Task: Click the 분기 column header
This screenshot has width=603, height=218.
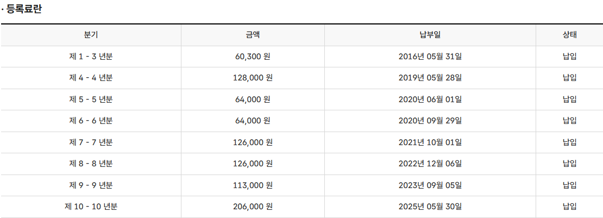Action: point(91,35)
